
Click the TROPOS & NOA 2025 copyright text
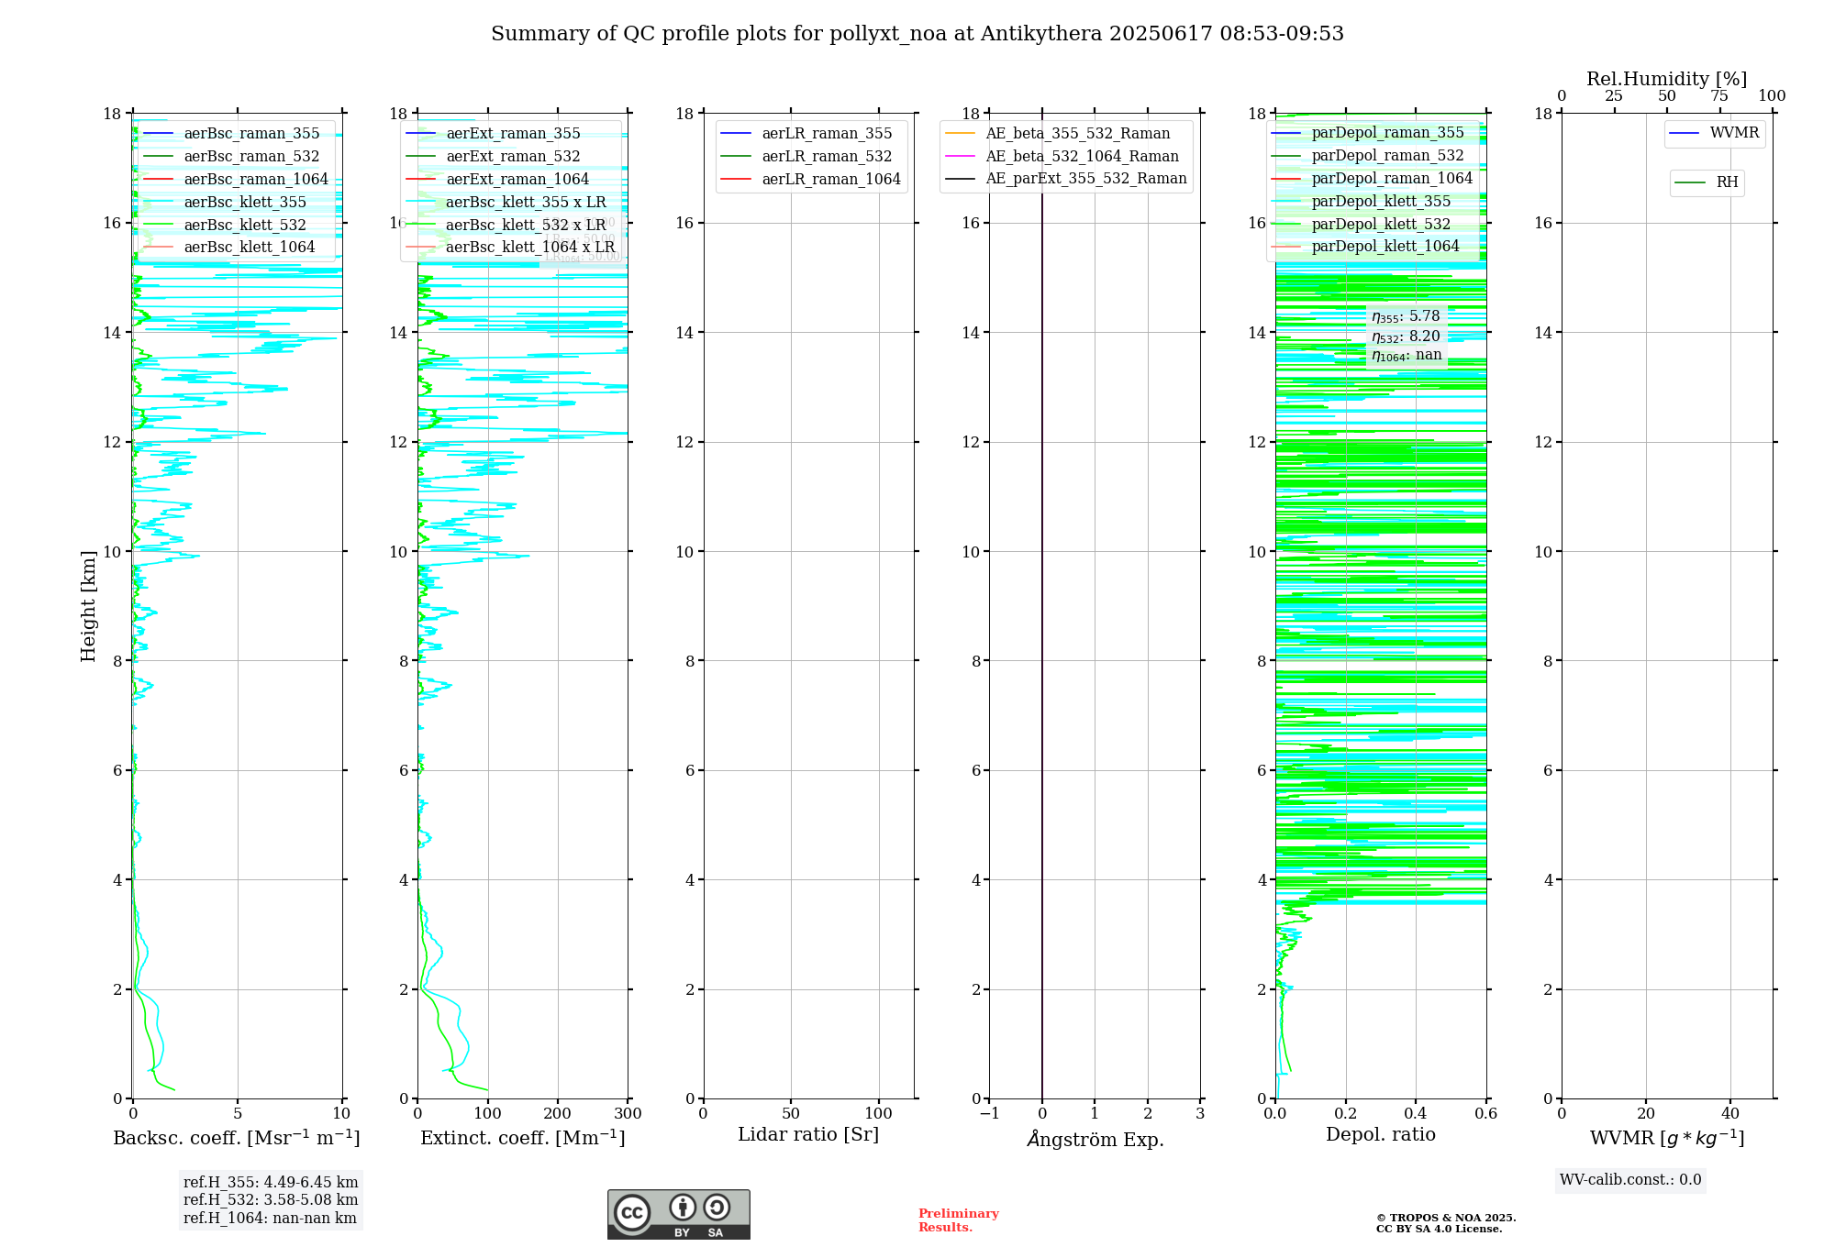pos(1446,1219)
